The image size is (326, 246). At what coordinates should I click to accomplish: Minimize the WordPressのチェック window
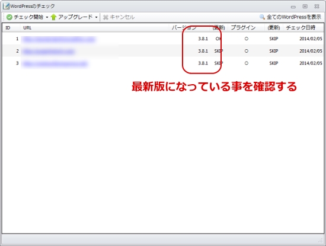[293, 7]
